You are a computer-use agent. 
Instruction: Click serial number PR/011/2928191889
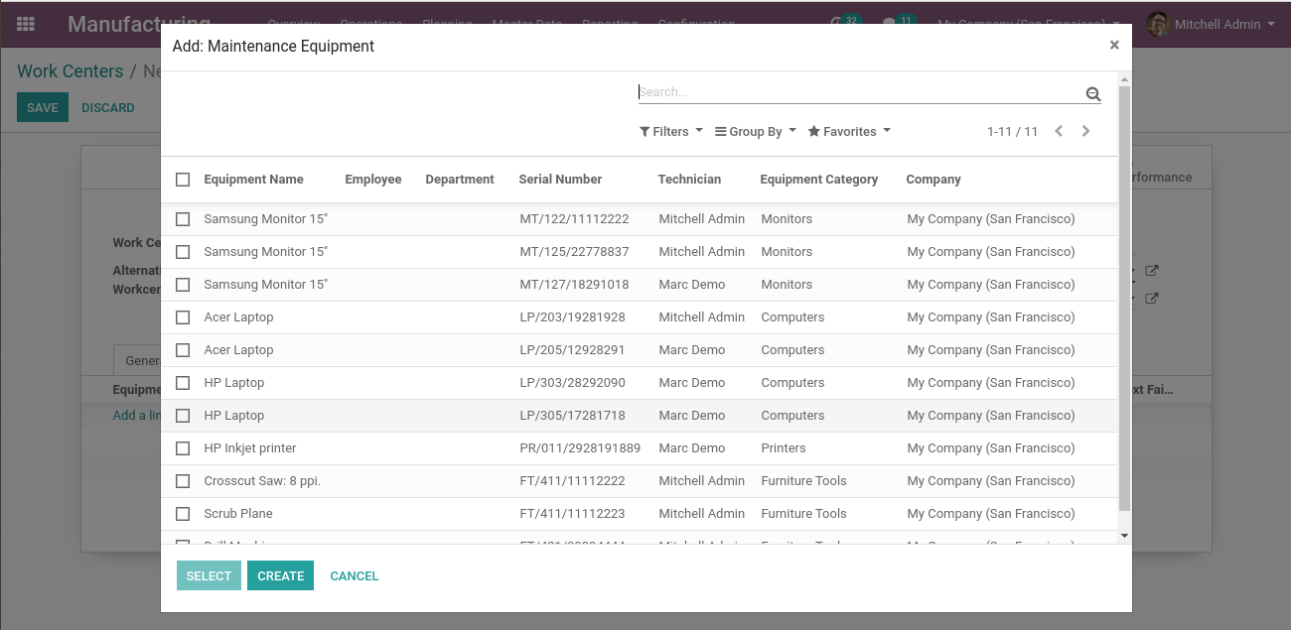(x=580, y=448)
